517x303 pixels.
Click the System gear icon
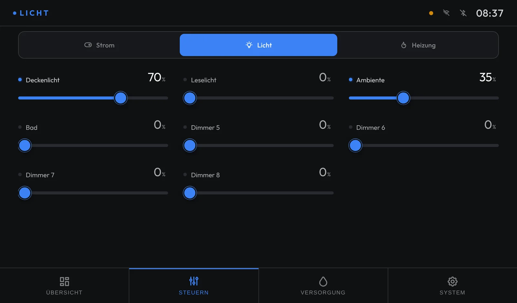pyautogui.click(x=452, y=281)
